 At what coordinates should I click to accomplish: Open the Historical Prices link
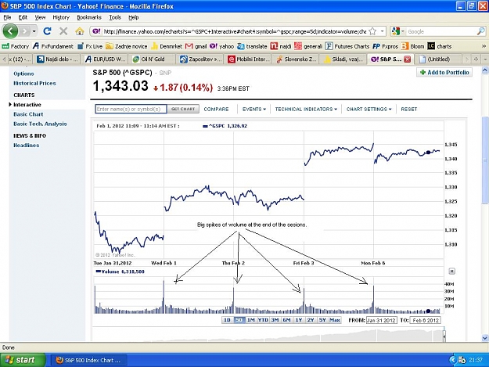tap(34, 83)
